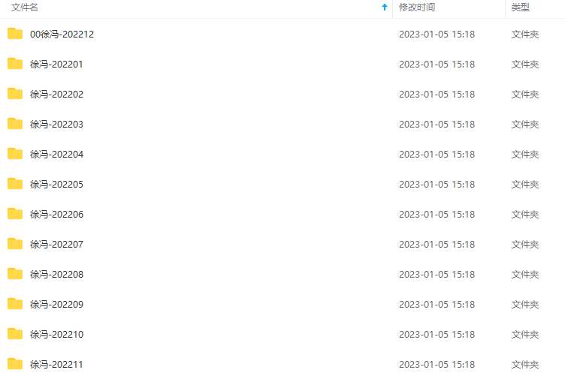Click the folder icon for 徐冯-202211

(15, 364)
